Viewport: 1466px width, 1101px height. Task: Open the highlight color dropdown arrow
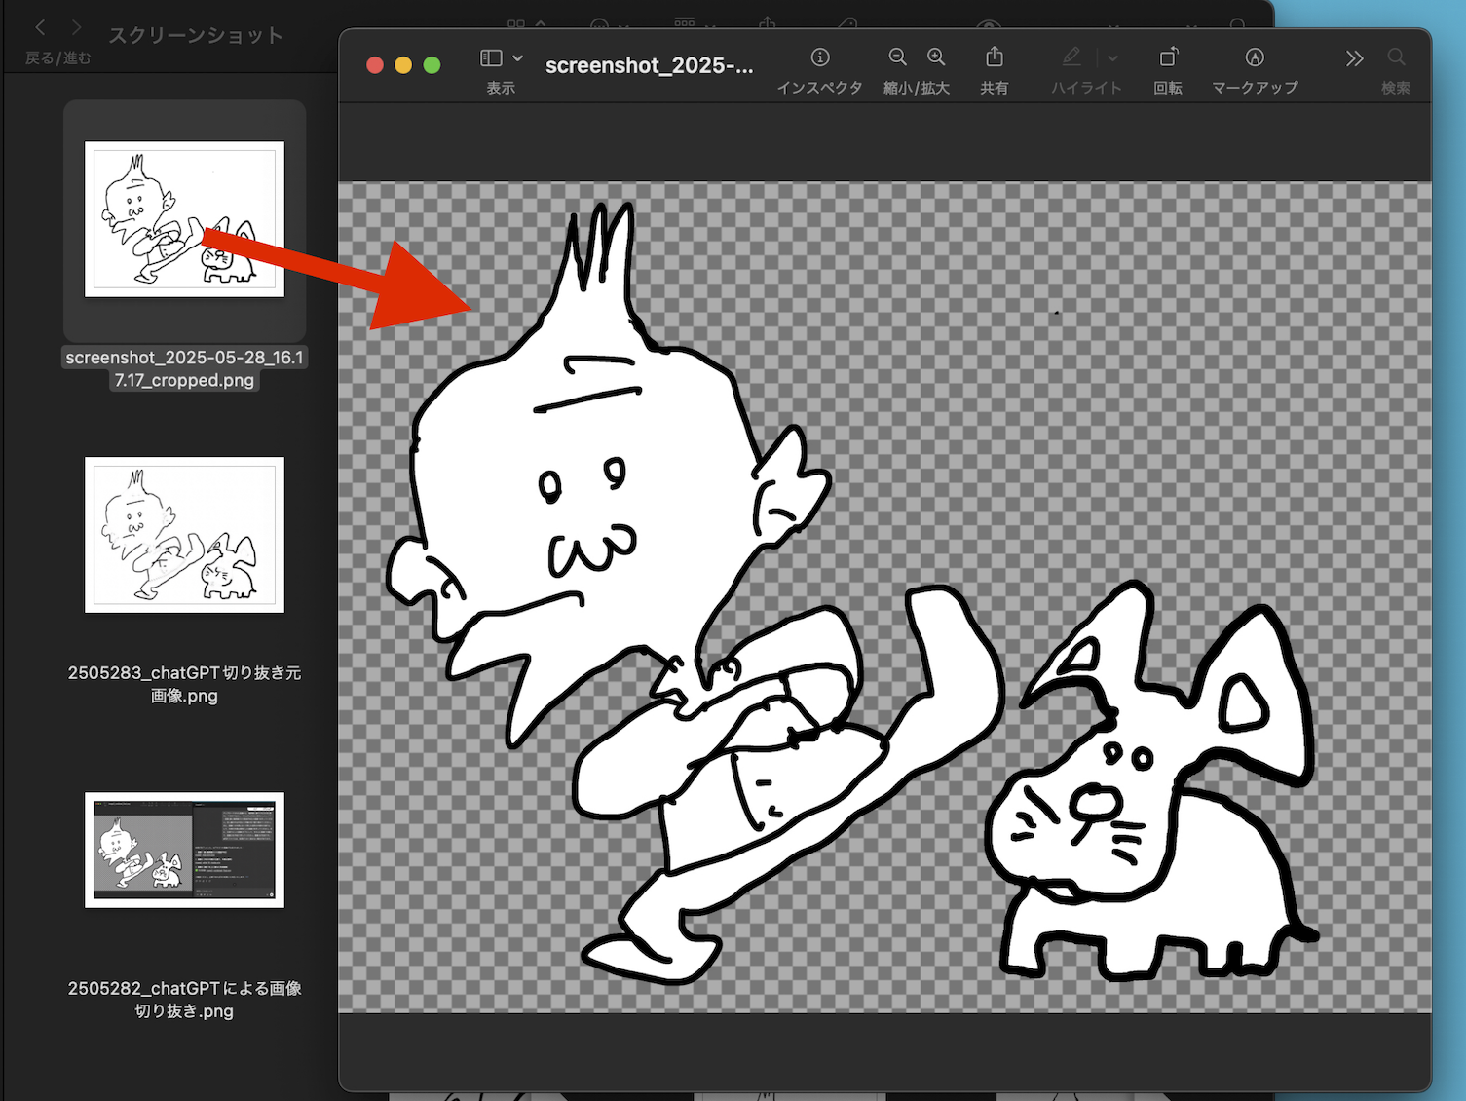pyautogui.click(x=1112, y=58)
